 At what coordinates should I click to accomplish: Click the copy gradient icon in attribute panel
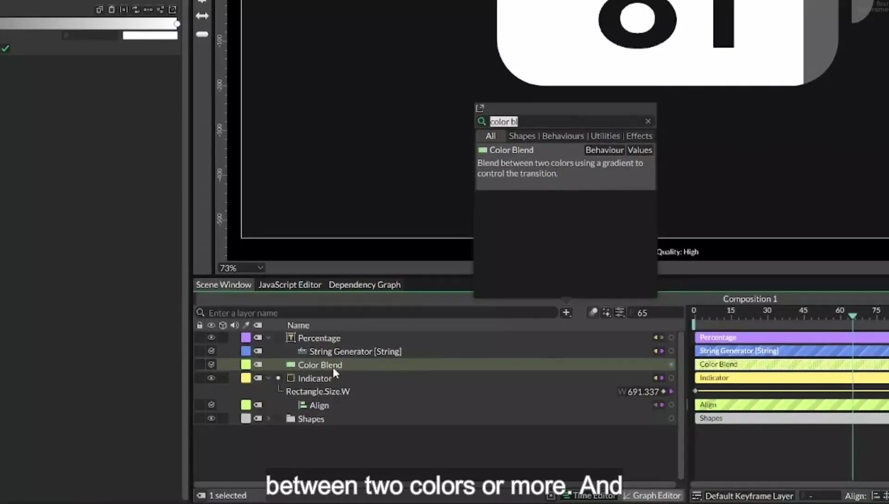(x=99, y=9)
